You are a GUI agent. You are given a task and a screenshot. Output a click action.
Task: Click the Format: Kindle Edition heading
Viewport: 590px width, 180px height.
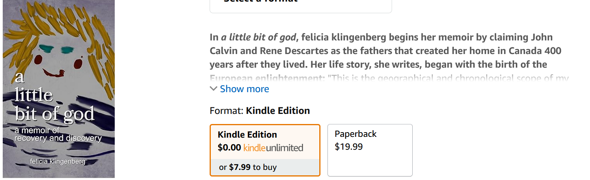coord(260,110)
